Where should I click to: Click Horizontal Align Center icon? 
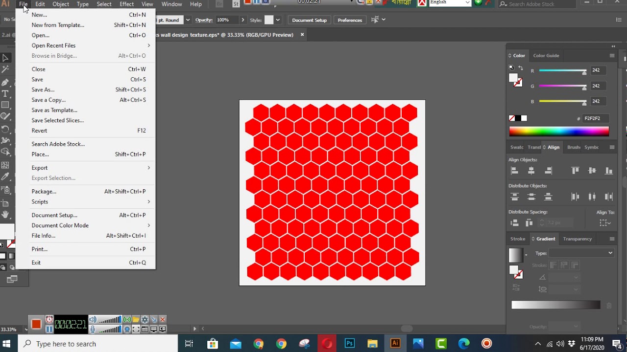coord(531,171)
